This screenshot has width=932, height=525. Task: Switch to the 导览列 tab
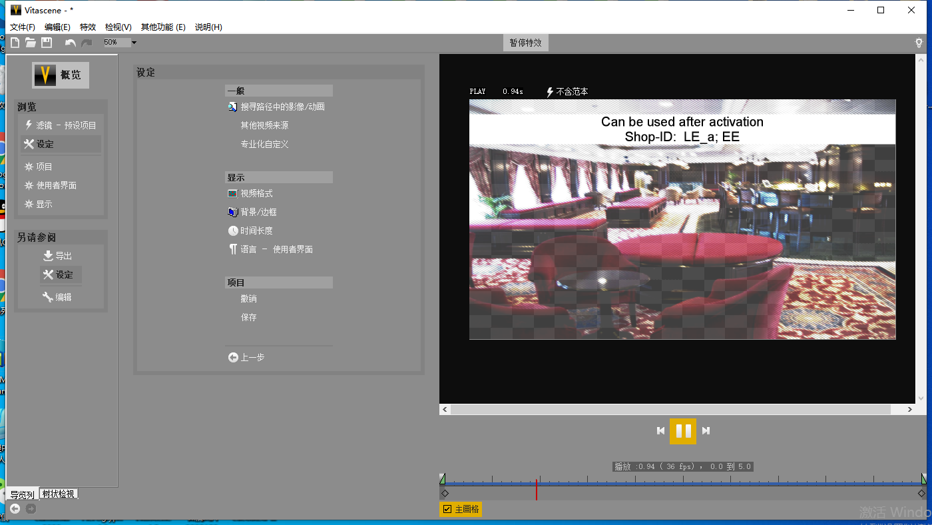click(x=22, y=494)
